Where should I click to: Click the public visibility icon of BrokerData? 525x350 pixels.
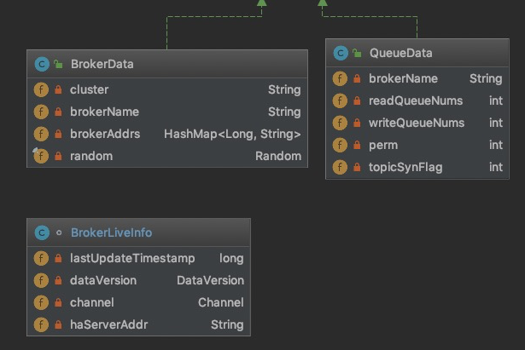coord(58,64)
